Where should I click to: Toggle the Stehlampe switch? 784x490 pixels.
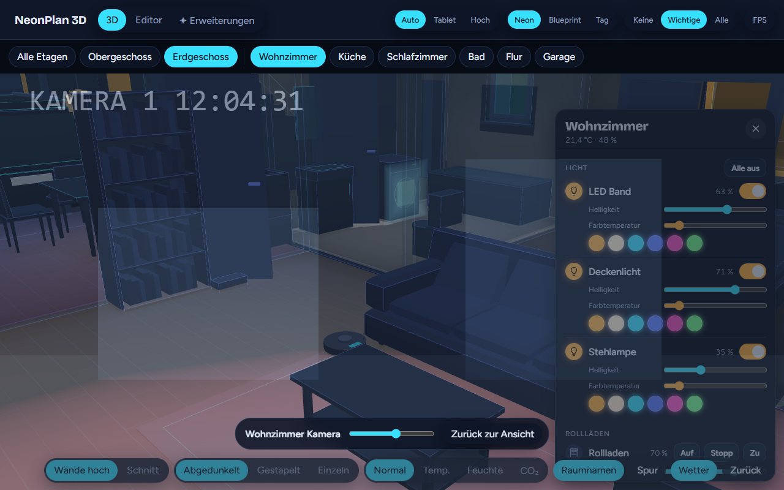(753, 352)
